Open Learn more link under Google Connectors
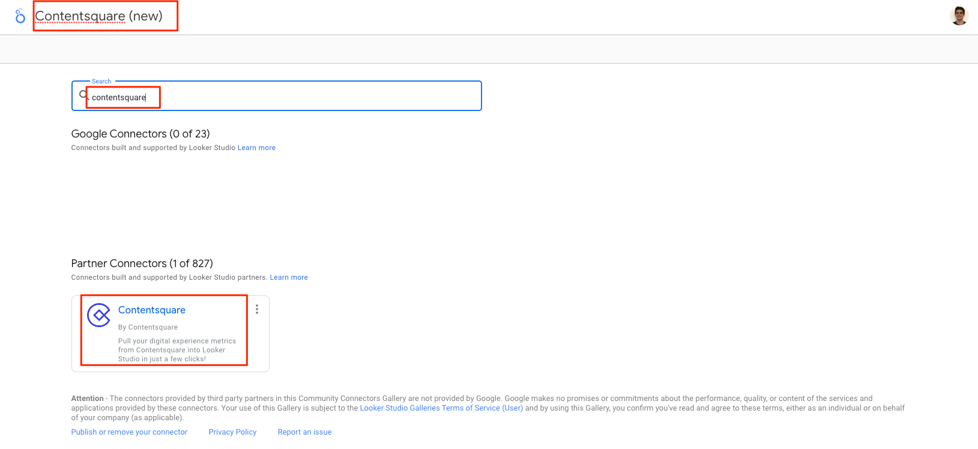The height and width of the screenshot is (449, 978). coord(256,148)
